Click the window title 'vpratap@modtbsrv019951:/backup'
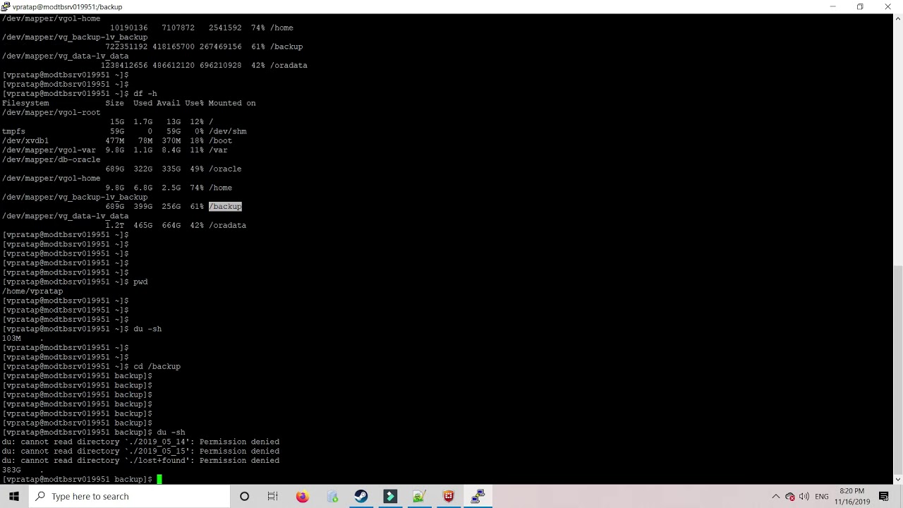903x508 pixels. coord(67,6)
